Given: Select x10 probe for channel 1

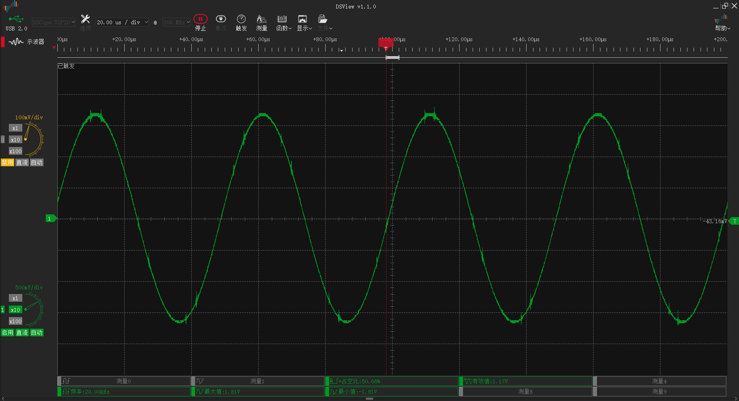Looking at the screenshot, I should coord(15,310).
